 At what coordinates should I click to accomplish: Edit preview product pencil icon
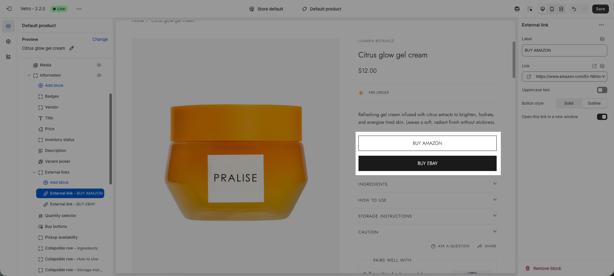point(72,48)
